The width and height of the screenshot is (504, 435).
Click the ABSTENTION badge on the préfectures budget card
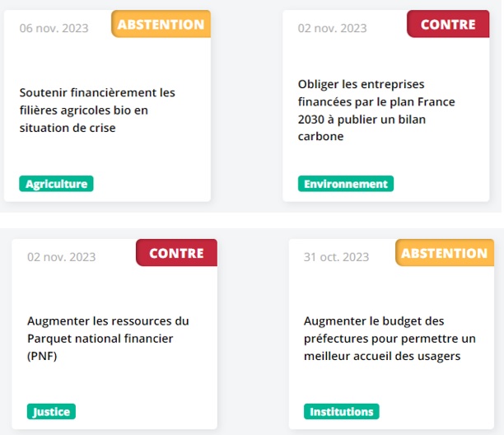pyautogui.click(x=445, y=254)
